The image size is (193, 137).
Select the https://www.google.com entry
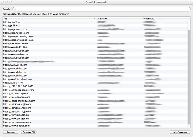(x=95, y=126)
